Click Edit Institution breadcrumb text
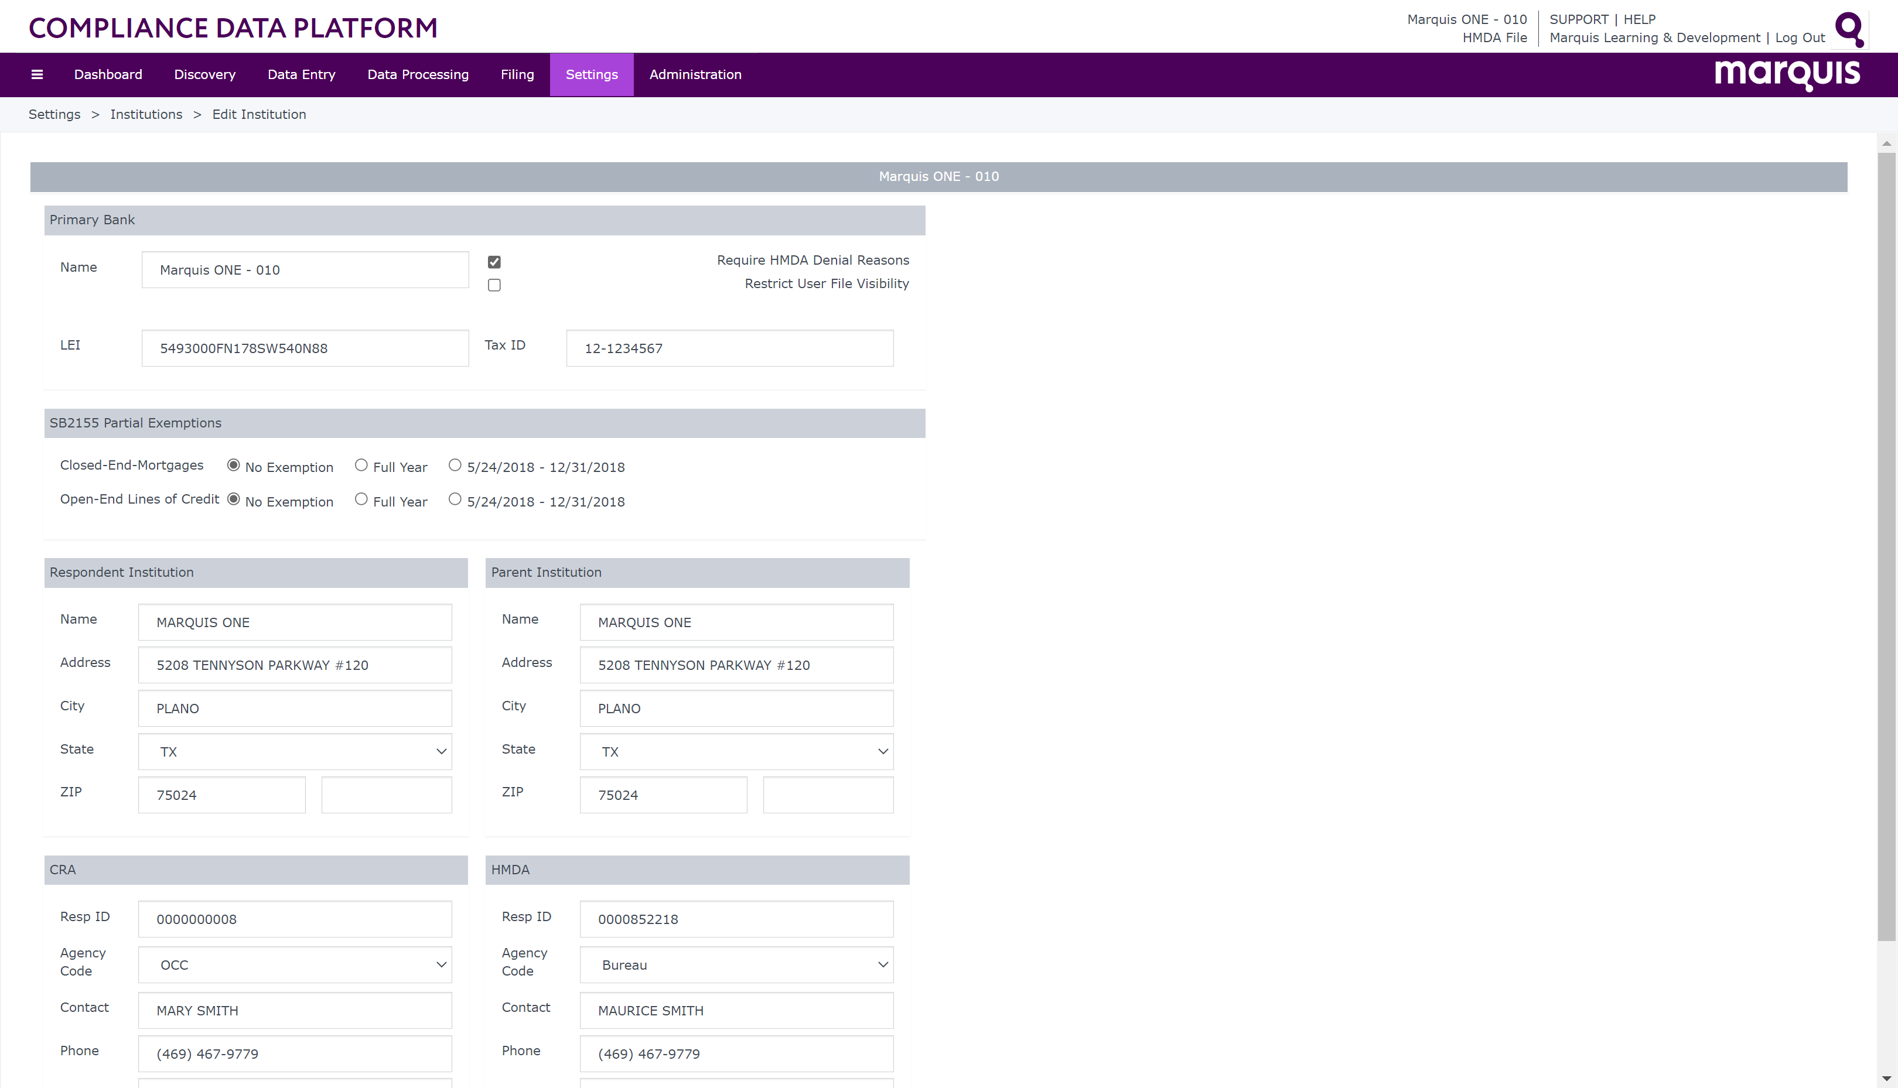1898x1088 pixels. coord(260,114)
